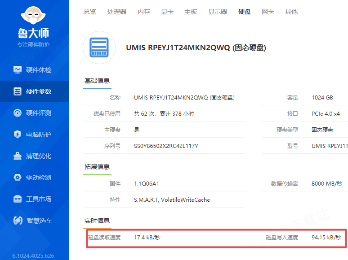Click serial number SS0Y86502X2RC42L117Y

click(x=166, y=146)
